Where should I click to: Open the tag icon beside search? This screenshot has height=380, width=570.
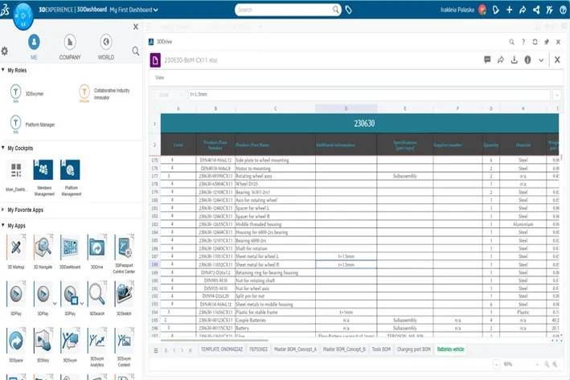click(348, 10)
